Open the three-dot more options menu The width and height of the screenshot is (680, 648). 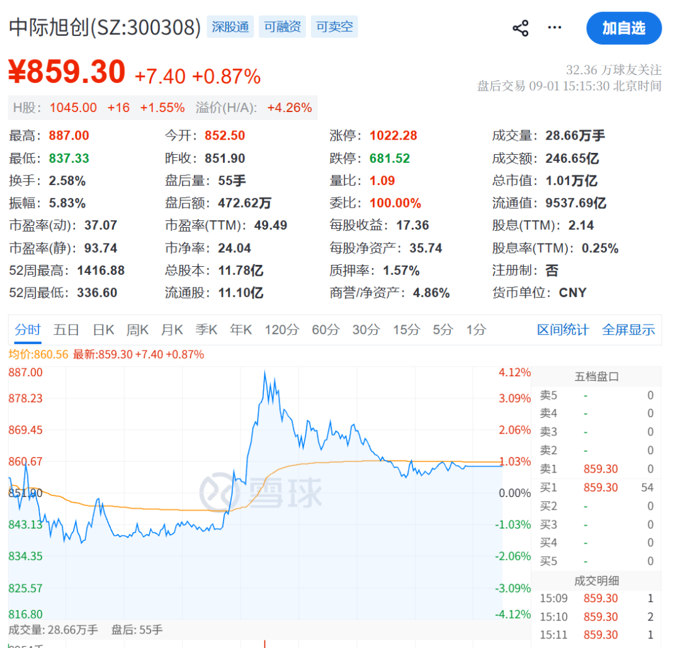point(554,28)
